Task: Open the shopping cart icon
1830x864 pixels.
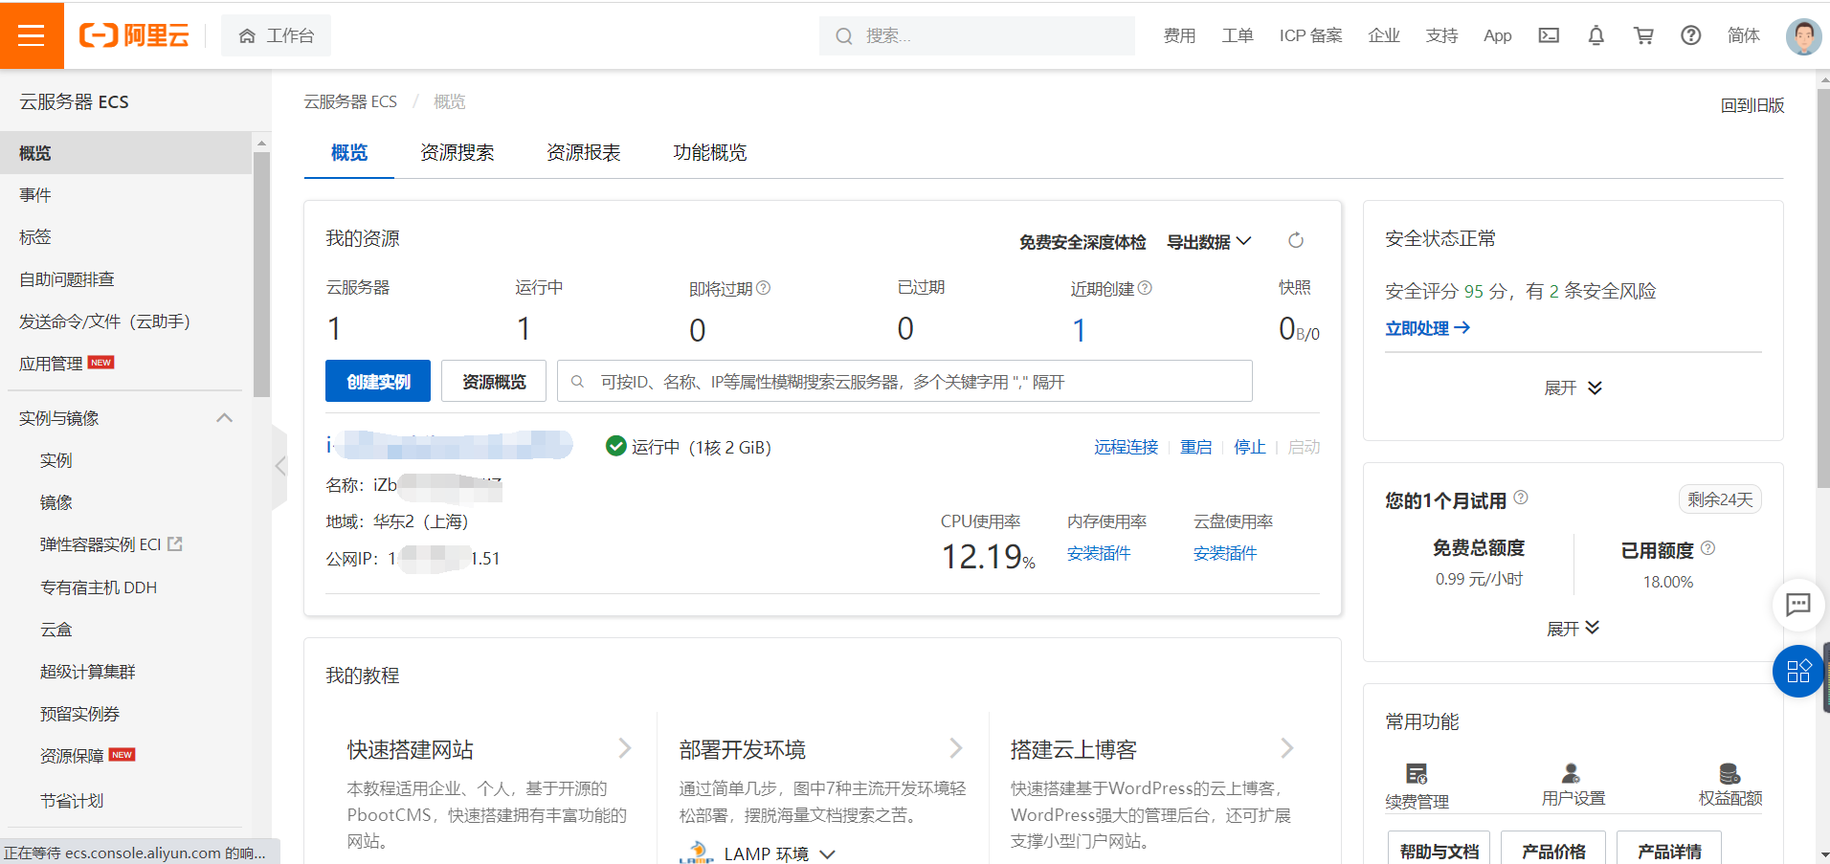Action: point(1643,35)
